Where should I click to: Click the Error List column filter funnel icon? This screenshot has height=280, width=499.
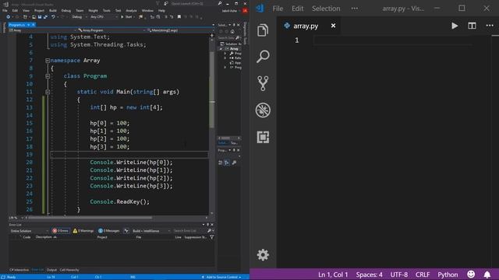pyautogui.click(x=211, y=236)
